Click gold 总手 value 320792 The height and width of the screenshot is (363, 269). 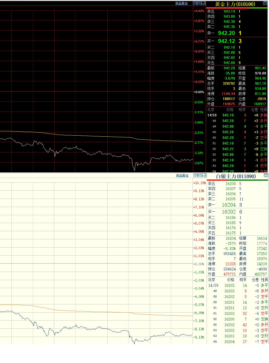click(x=229, y=83)
